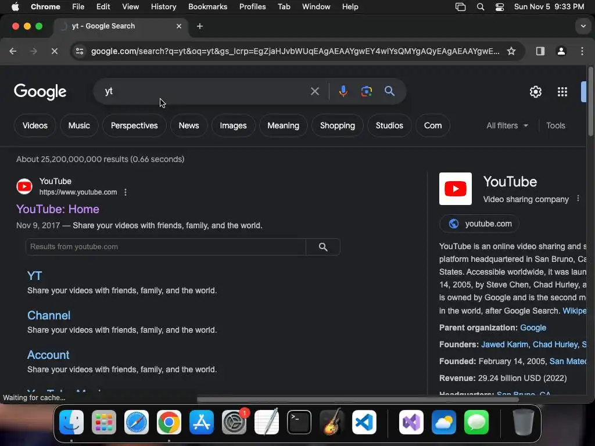Click into the main Google search box
Viewport: 595px width, 446px height.
(205, 91)
